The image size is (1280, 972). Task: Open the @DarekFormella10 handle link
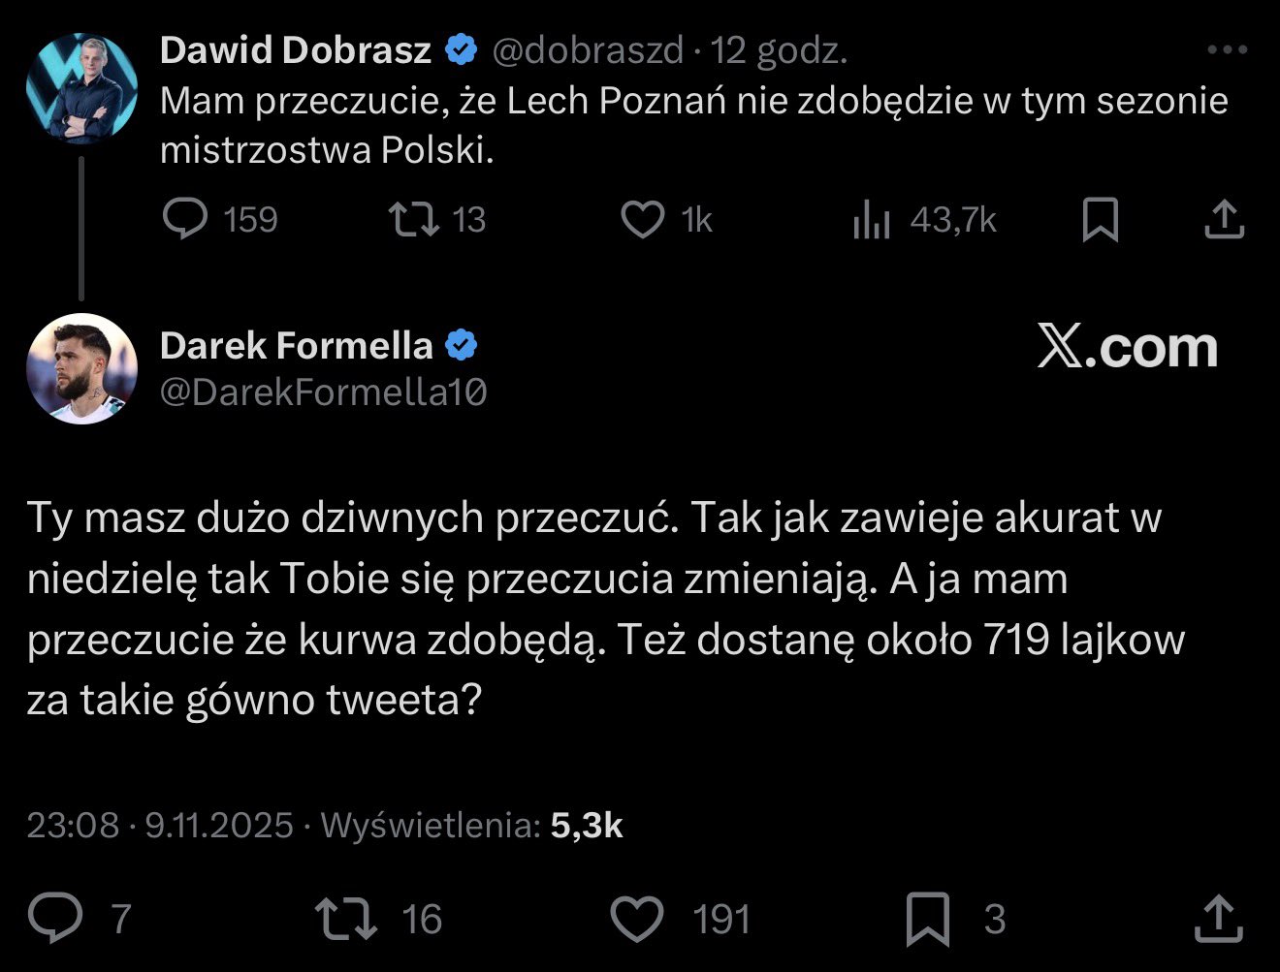click(x=323, y=392)
